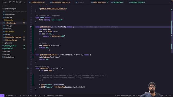This screenshot has height=97, width=173.
Task: Open gin.go from the file tree
Action: click(x=8, y=34)
